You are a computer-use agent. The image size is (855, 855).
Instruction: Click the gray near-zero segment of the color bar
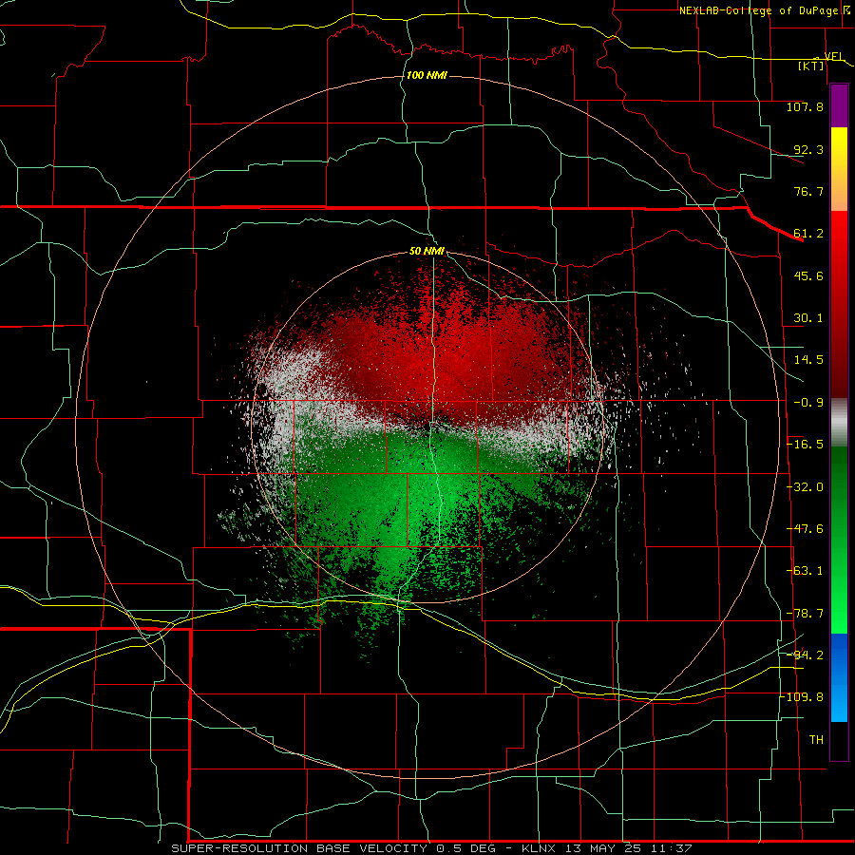pyautogui.click(x=839, y=422)
